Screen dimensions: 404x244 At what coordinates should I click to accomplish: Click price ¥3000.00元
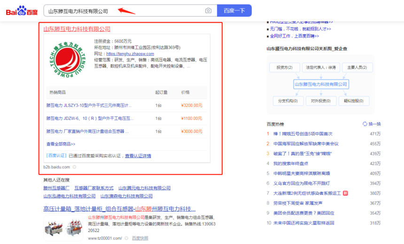(192, 131)
